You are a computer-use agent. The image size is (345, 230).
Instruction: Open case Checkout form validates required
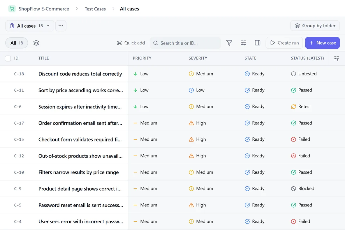(80, 139)
